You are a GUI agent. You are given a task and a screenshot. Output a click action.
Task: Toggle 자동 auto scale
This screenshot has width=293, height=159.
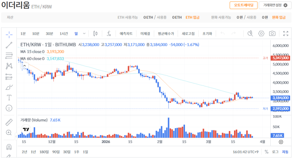click(x=285, y=152)
